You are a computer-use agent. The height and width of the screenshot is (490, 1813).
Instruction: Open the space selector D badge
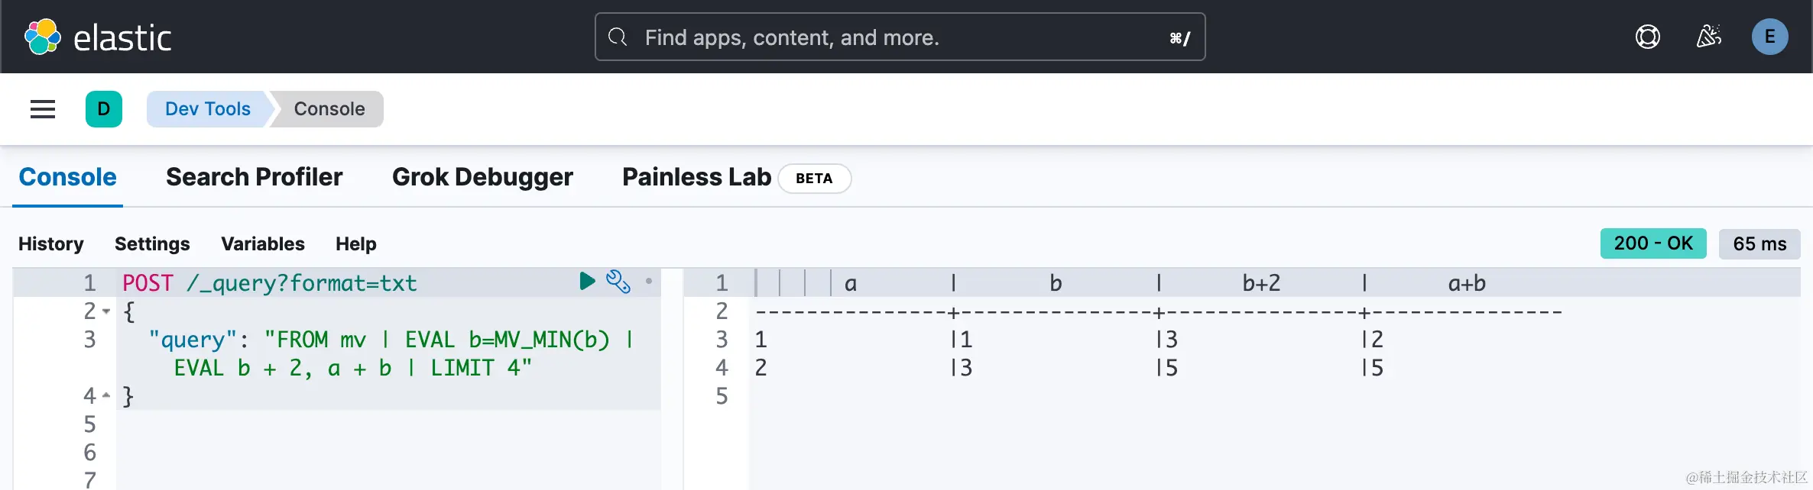pyautogui.click(x=104, y=109)
